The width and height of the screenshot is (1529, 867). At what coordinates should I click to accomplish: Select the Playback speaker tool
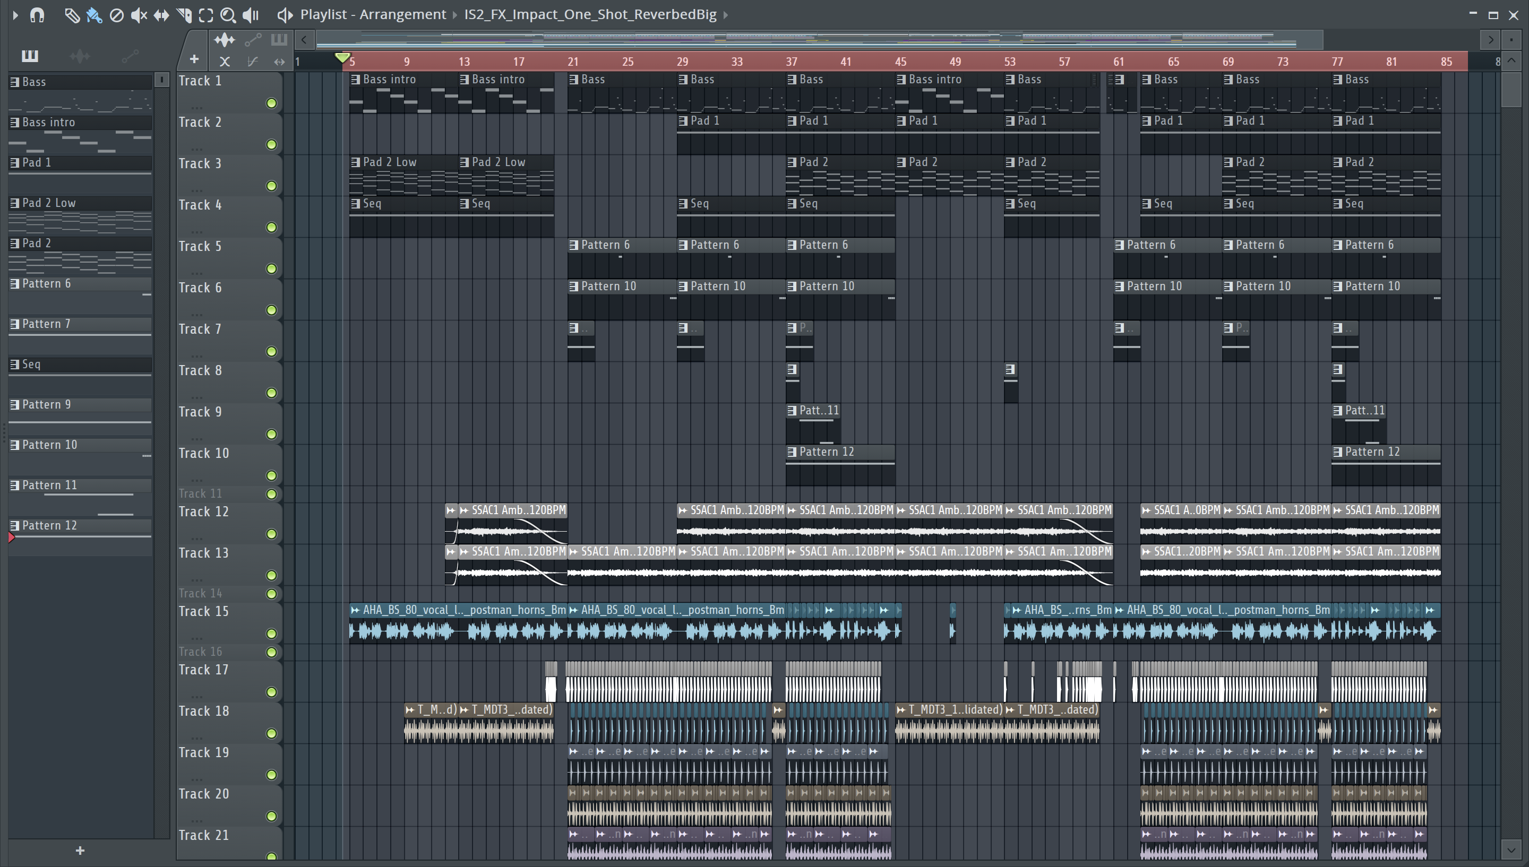tap(251, 15)
